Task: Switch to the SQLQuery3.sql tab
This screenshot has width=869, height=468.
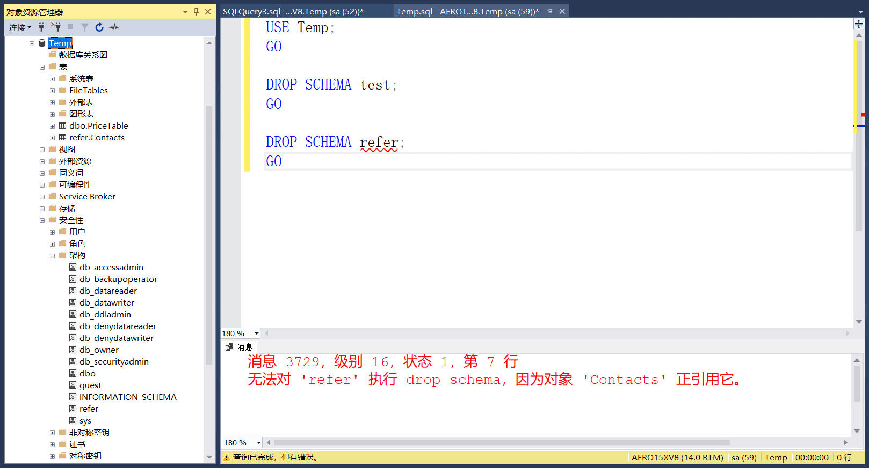Action: (293, 11)
